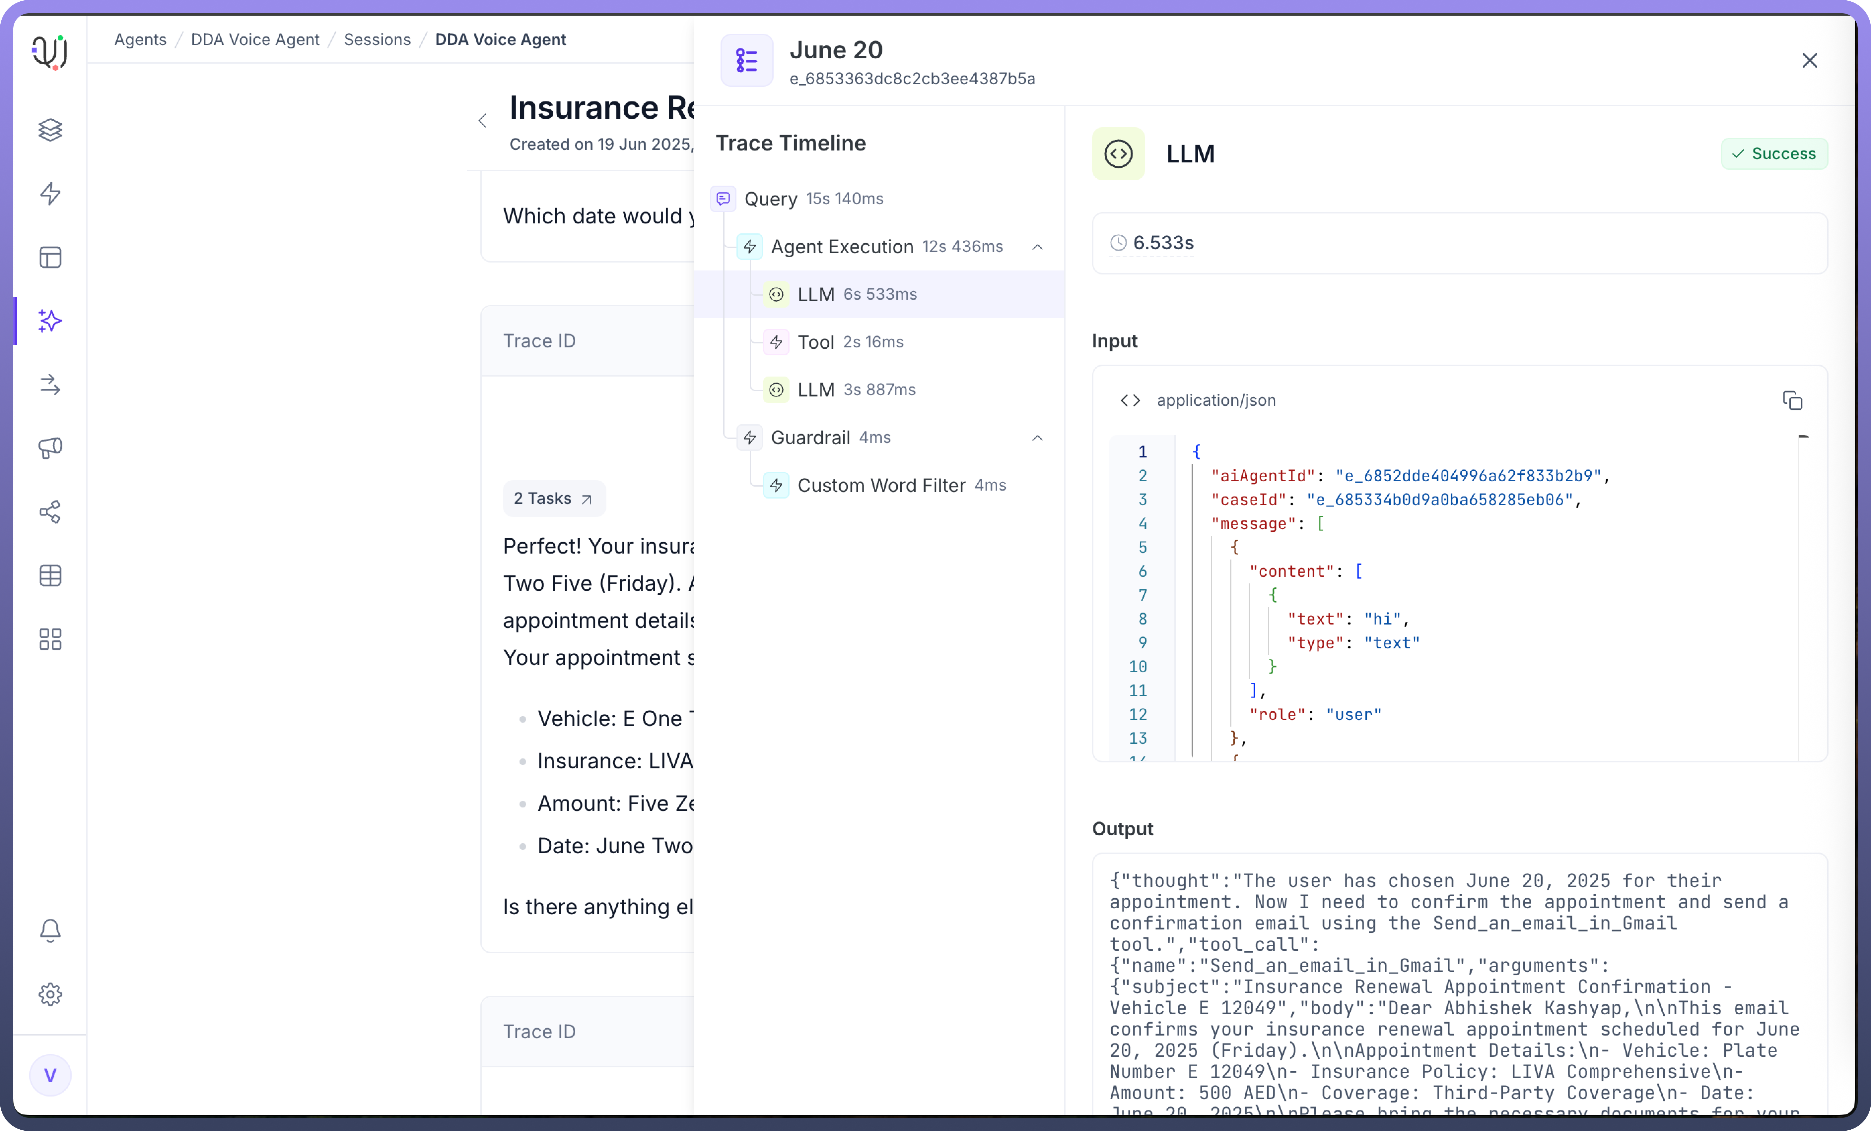Click the share nodes sidebar icon
This screenshot has width=1871, height=1131.
50,512
